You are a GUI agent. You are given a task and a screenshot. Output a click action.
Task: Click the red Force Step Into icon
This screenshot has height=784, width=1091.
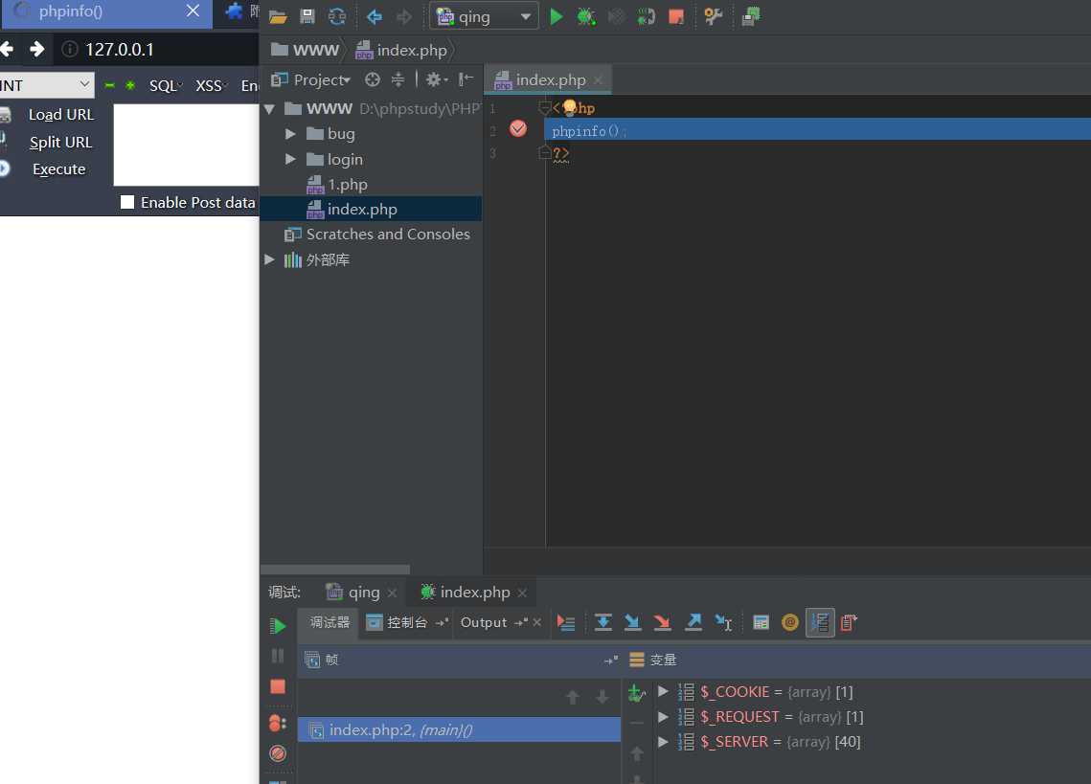coord(663,622)
